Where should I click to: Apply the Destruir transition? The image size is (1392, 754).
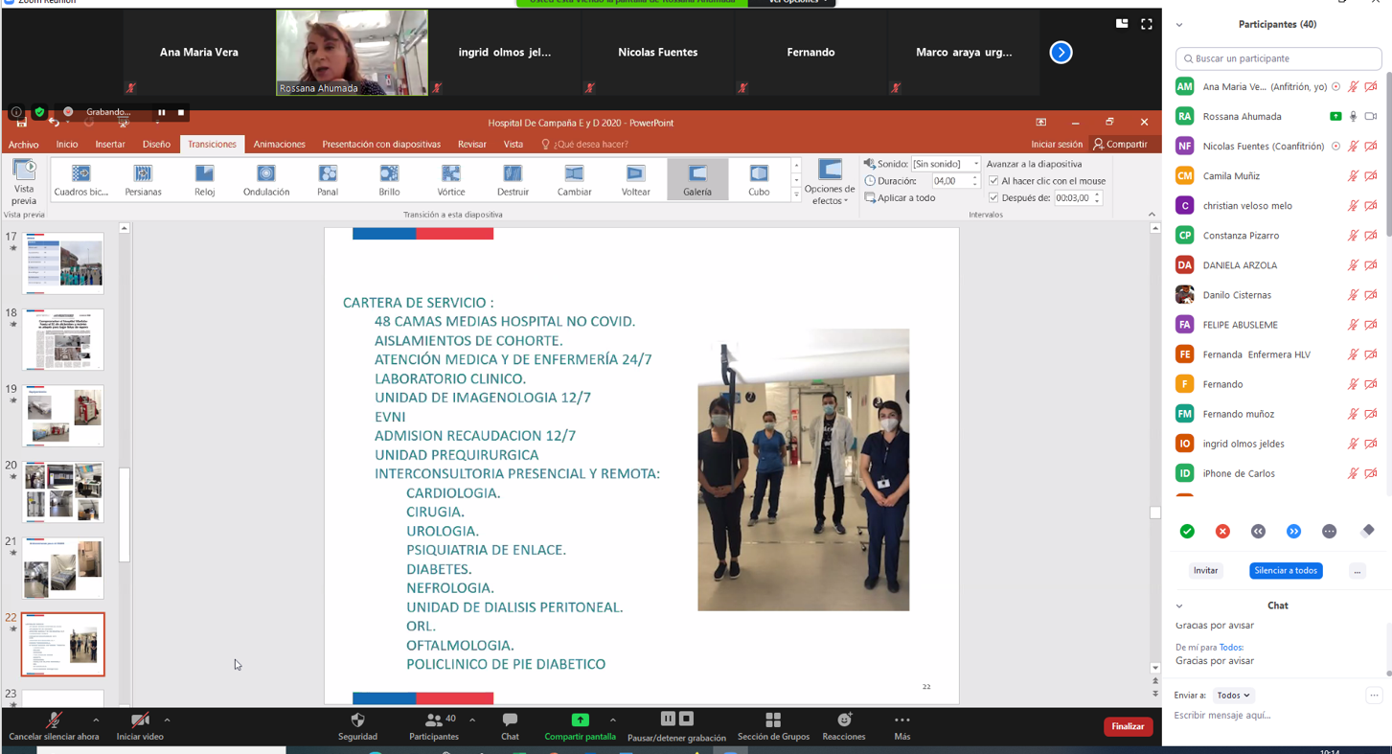tap(513, 179)
